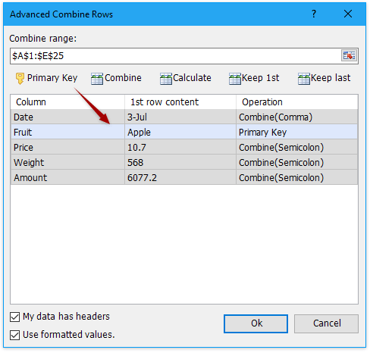Click the Primary Key toolbar button
The width and height of the screenshot is (370, 353).
click(46, 78)
